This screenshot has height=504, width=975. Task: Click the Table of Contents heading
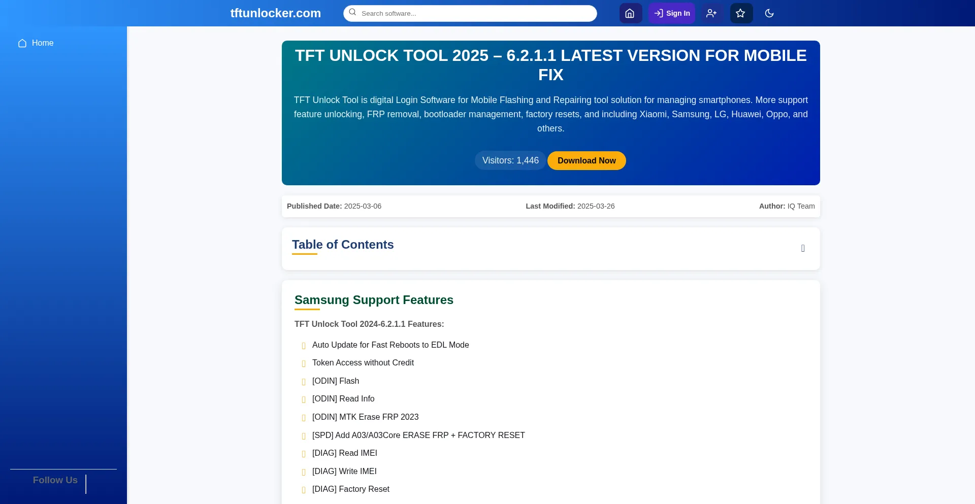[343, 245]
